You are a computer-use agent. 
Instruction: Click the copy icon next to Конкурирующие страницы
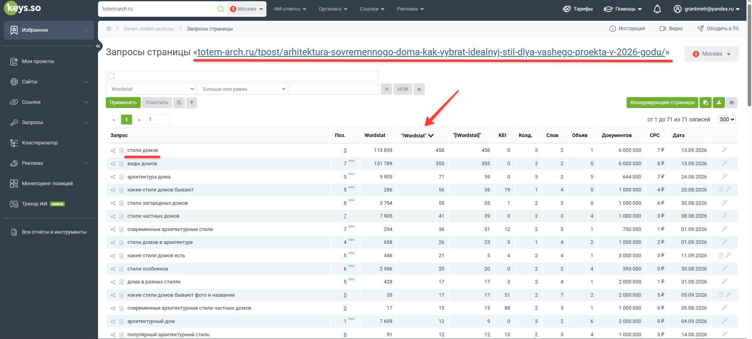(706, 103)
